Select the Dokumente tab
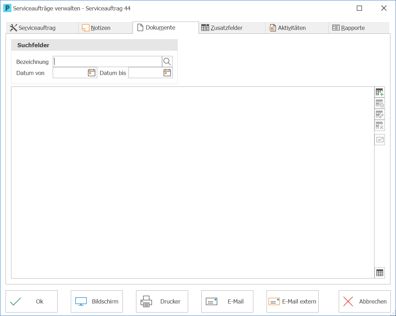 166,27
